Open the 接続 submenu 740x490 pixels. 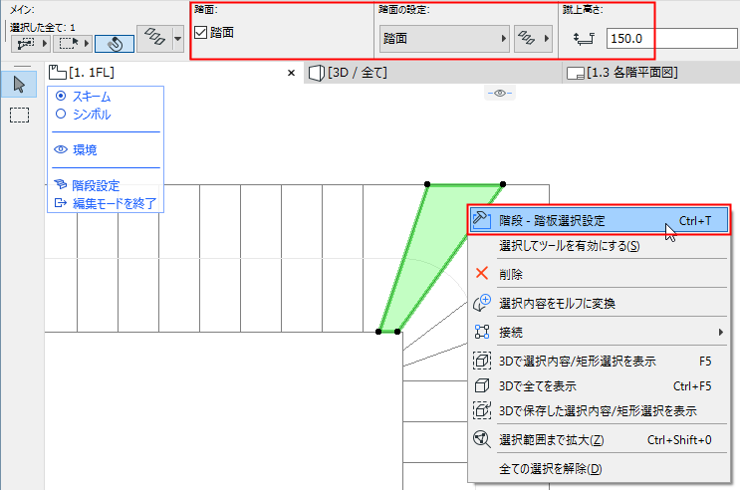599,333
